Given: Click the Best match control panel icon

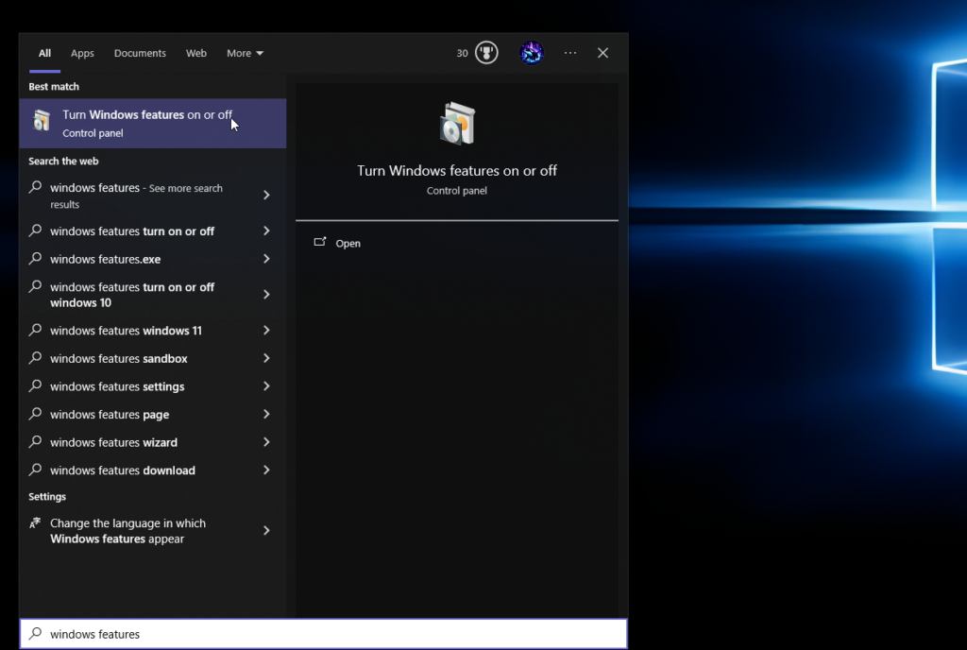Looking at the screenshot, I should tap(42, 120).
